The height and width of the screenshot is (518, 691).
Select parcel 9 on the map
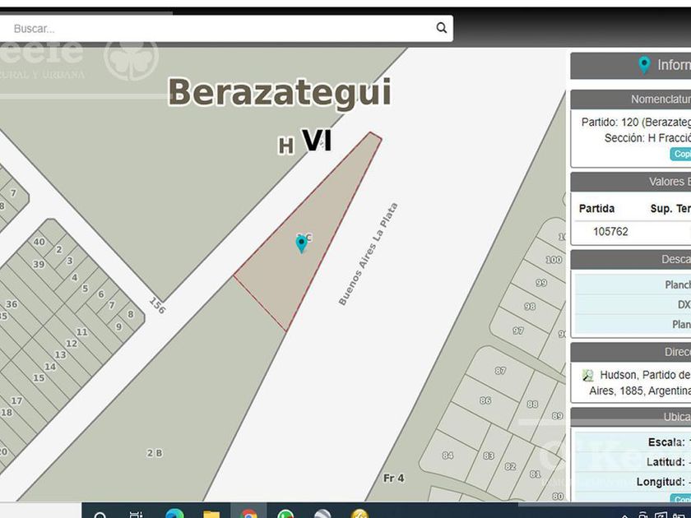point(118,327)
